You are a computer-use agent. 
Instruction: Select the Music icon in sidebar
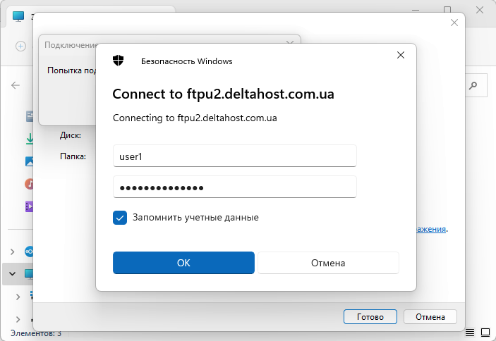[29, 184]
